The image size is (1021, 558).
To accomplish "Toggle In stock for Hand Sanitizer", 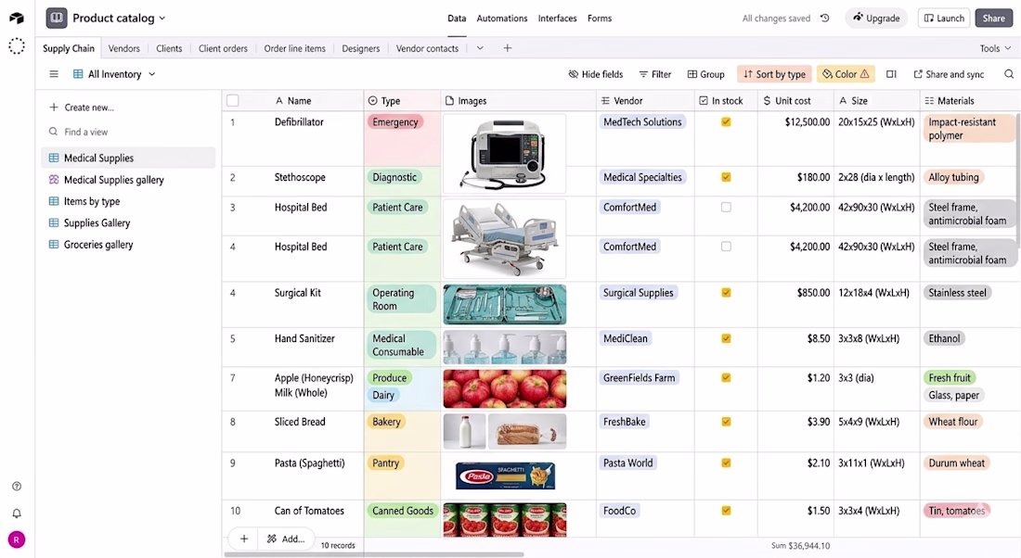I will pos(726,338).
